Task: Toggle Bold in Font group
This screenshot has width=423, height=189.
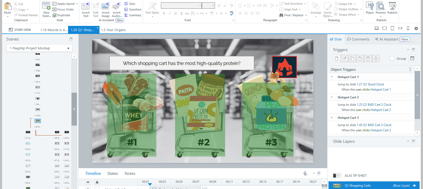Action: [x=164, y=13]
